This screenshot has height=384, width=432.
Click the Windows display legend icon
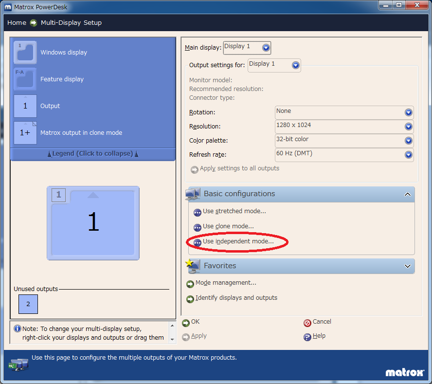pyautogui.click(x=25, y=53)
